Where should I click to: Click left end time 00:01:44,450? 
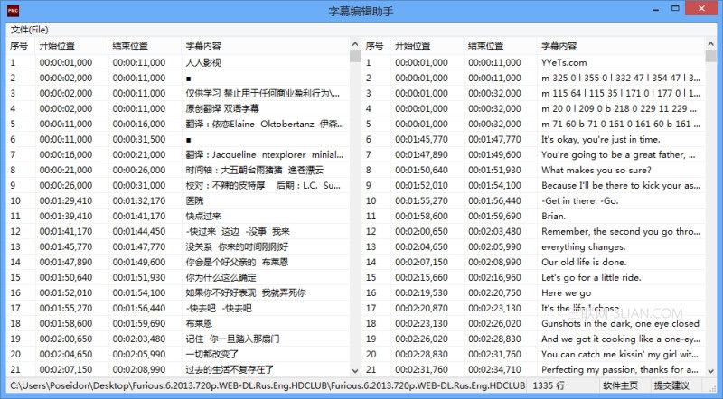click(139, 231)
